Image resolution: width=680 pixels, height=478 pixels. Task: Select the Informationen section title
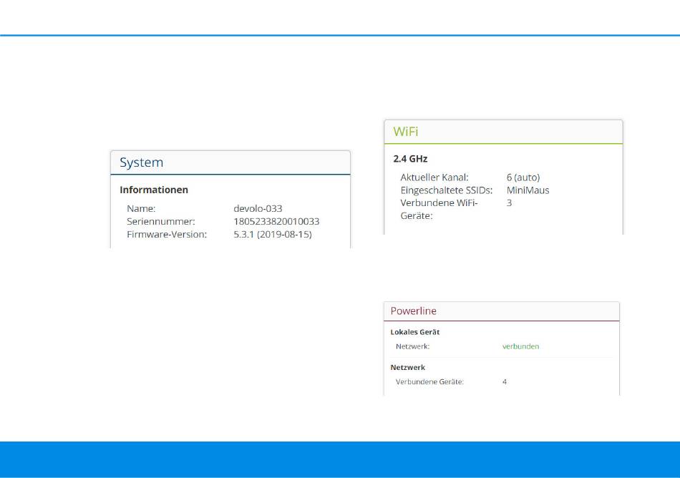coord(154,190)
